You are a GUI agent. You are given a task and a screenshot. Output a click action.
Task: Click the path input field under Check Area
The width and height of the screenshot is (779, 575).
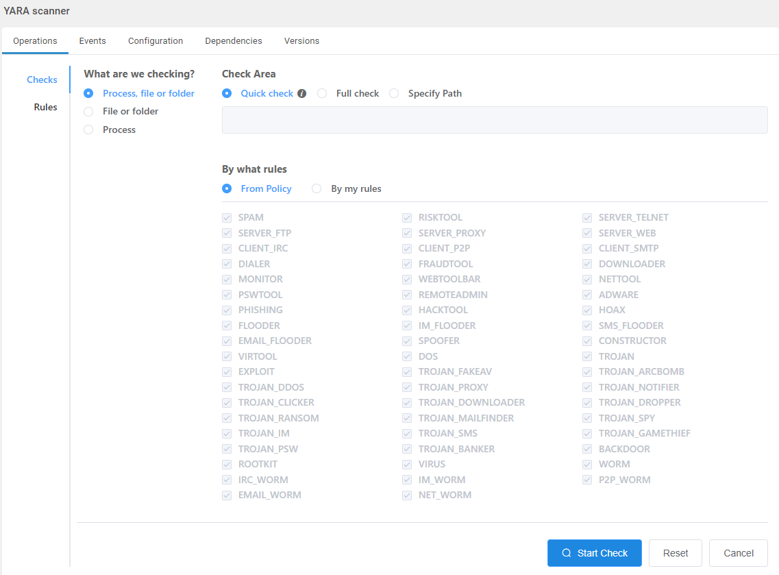tap(495, 120)
